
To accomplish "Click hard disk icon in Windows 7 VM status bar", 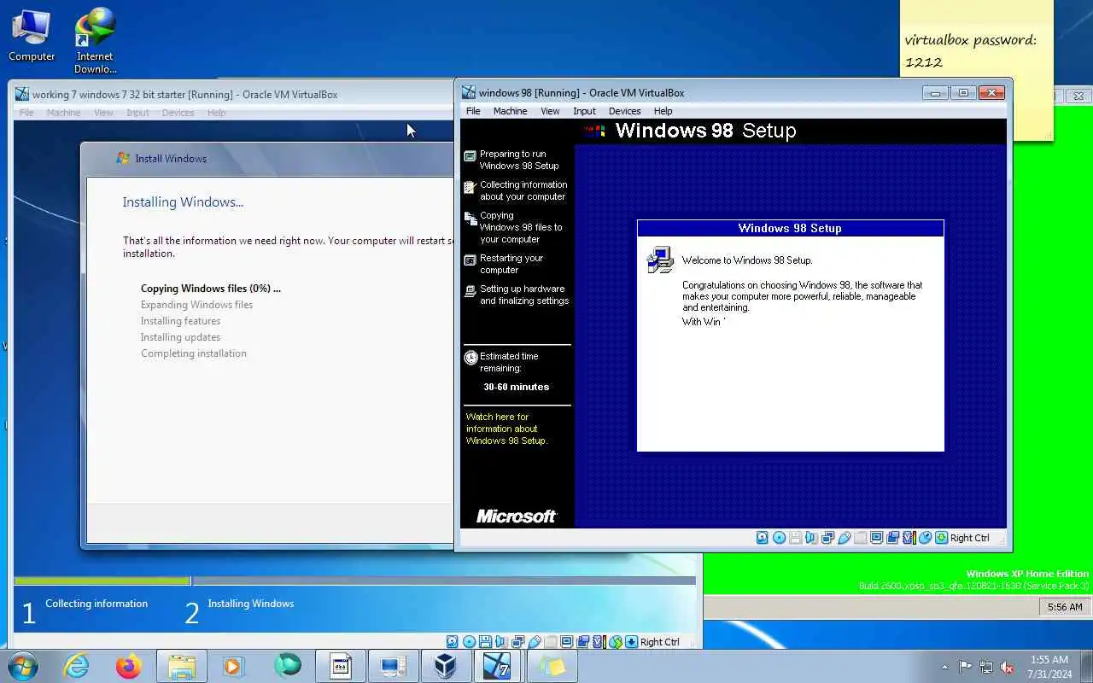I will tap(453, 642).
